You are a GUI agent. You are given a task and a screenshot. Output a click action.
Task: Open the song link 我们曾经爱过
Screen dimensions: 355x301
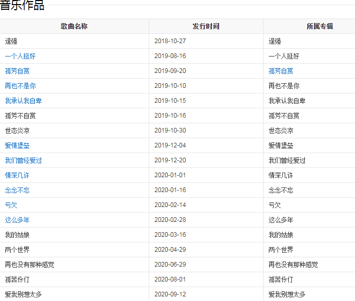point(23,160)
